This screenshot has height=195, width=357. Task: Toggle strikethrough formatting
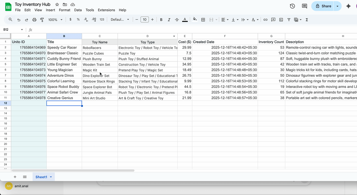point(177,20)
